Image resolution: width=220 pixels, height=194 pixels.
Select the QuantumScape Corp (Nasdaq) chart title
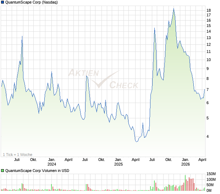click(x=32, y=2)
